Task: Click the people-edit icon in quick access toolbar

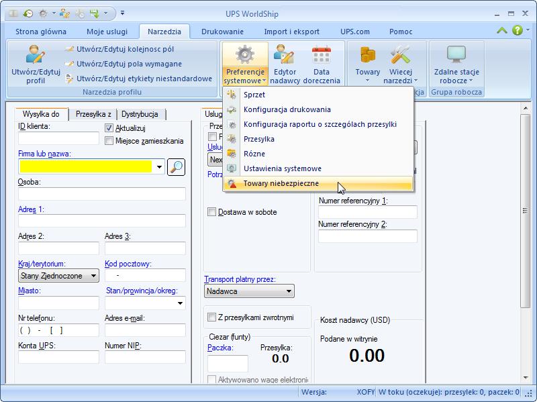Action: (x=64, y=13)
